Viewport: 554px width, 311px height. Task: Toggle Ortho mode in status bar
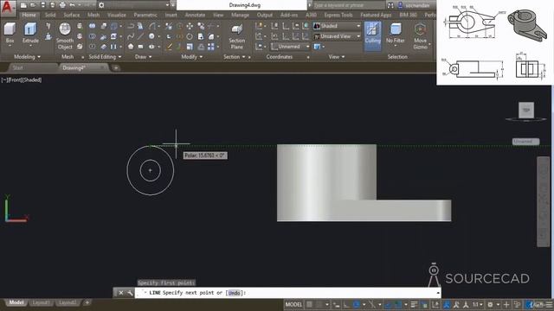pyautogui.click(x=346, y=304)
